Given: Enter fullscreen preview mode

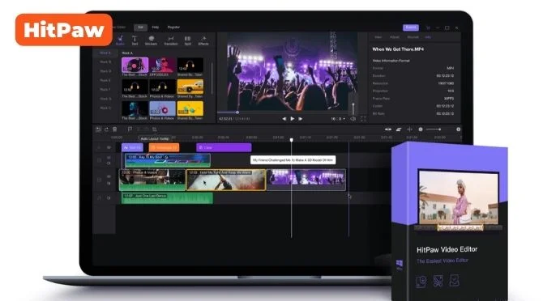Looking at the screenshot, I should 363,119.
